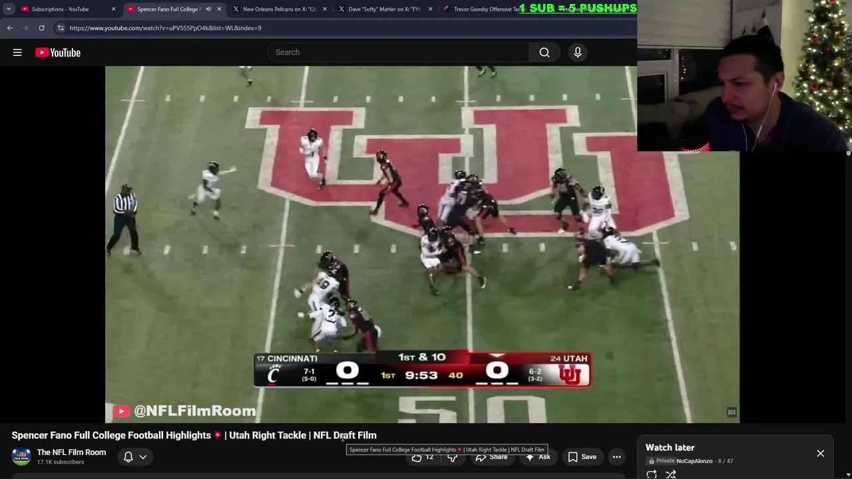This screenshot has width=852, height=479.
Task: Click the search magnifier button
Action: coord(544,53)
